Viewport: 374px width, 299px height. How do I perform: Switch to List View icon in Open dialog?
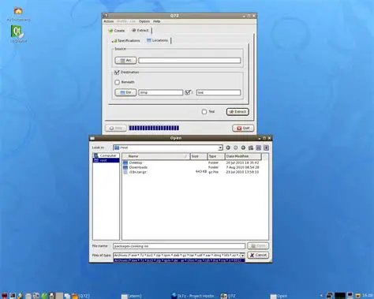pos(259,148)
